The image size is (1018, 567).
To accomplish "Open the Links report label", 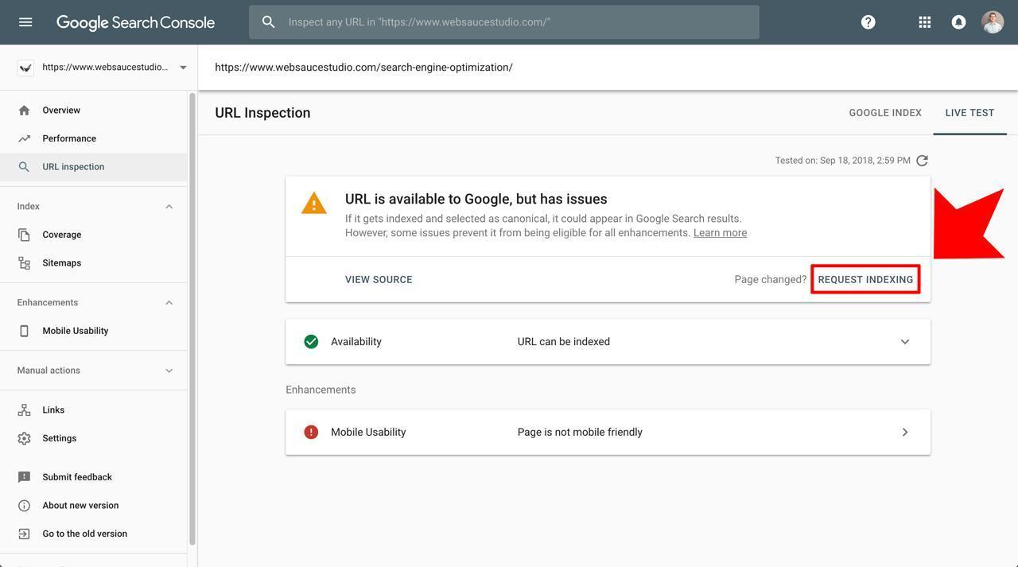I will (53, 410).
